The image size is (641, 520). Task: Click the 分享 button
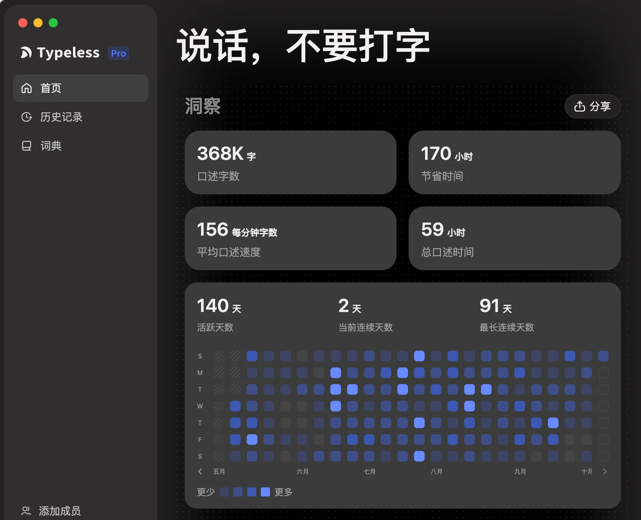(592, 106)
